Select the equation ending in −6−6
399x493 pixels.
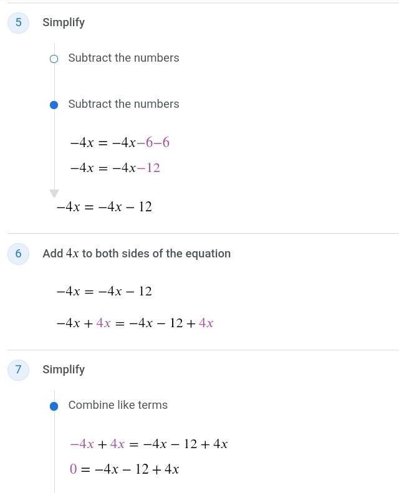(x=120, y=143)
